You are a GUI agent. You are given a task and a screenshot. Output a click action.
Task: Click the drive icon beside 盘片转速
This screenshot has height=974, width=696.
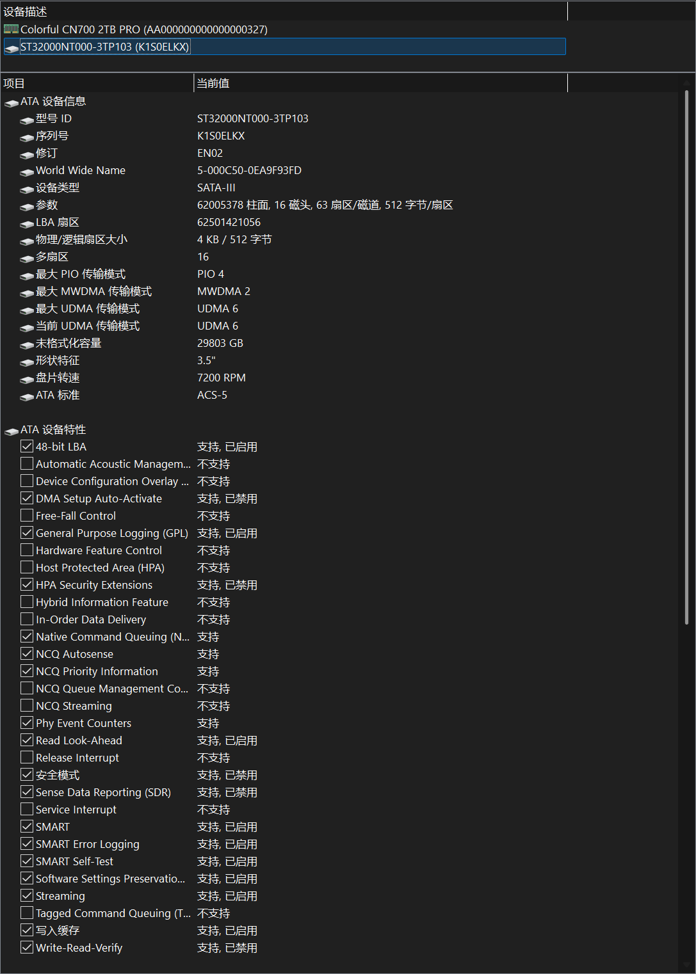click(26, 379)
